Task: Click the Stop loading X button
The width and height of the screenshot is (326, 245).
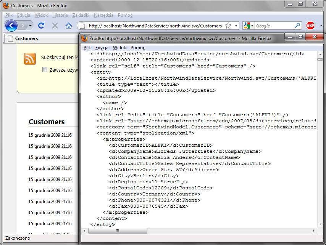Action: (55, 26)
